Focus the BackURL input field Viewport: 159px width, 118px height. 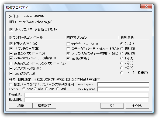point(87,100)
